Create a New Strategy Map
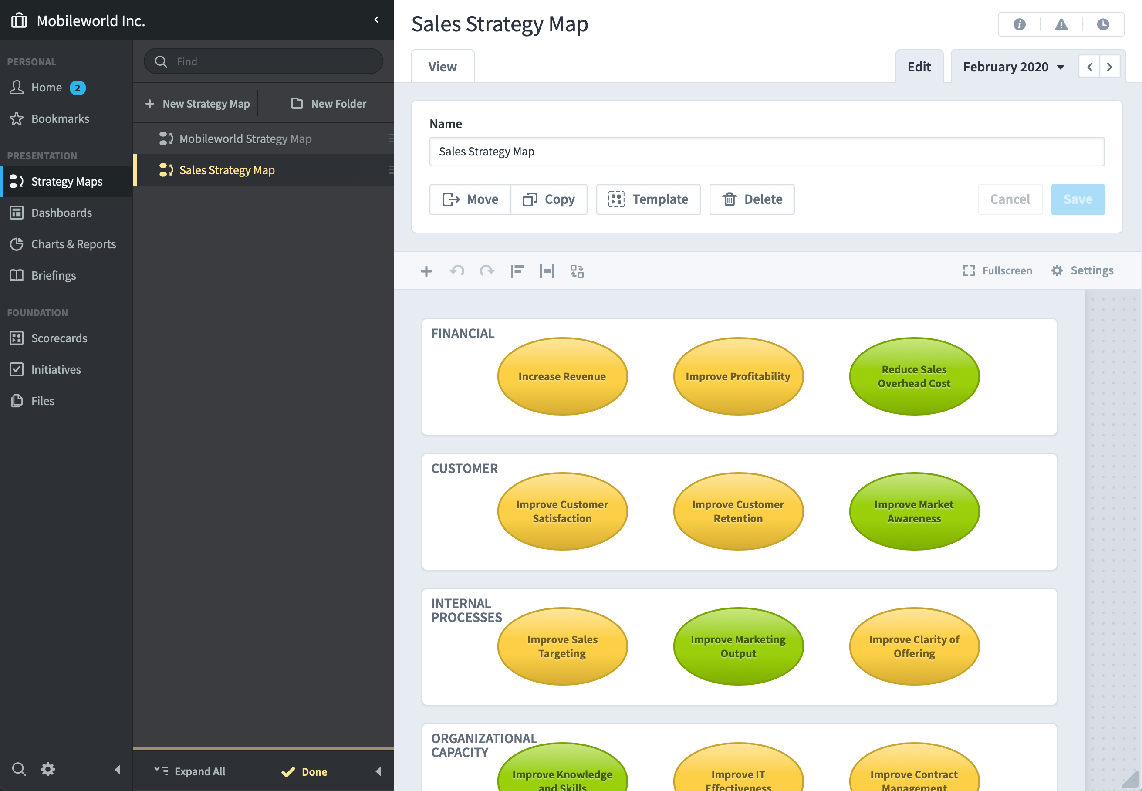This screenshot has height=791, width=1142. point(197,104)
